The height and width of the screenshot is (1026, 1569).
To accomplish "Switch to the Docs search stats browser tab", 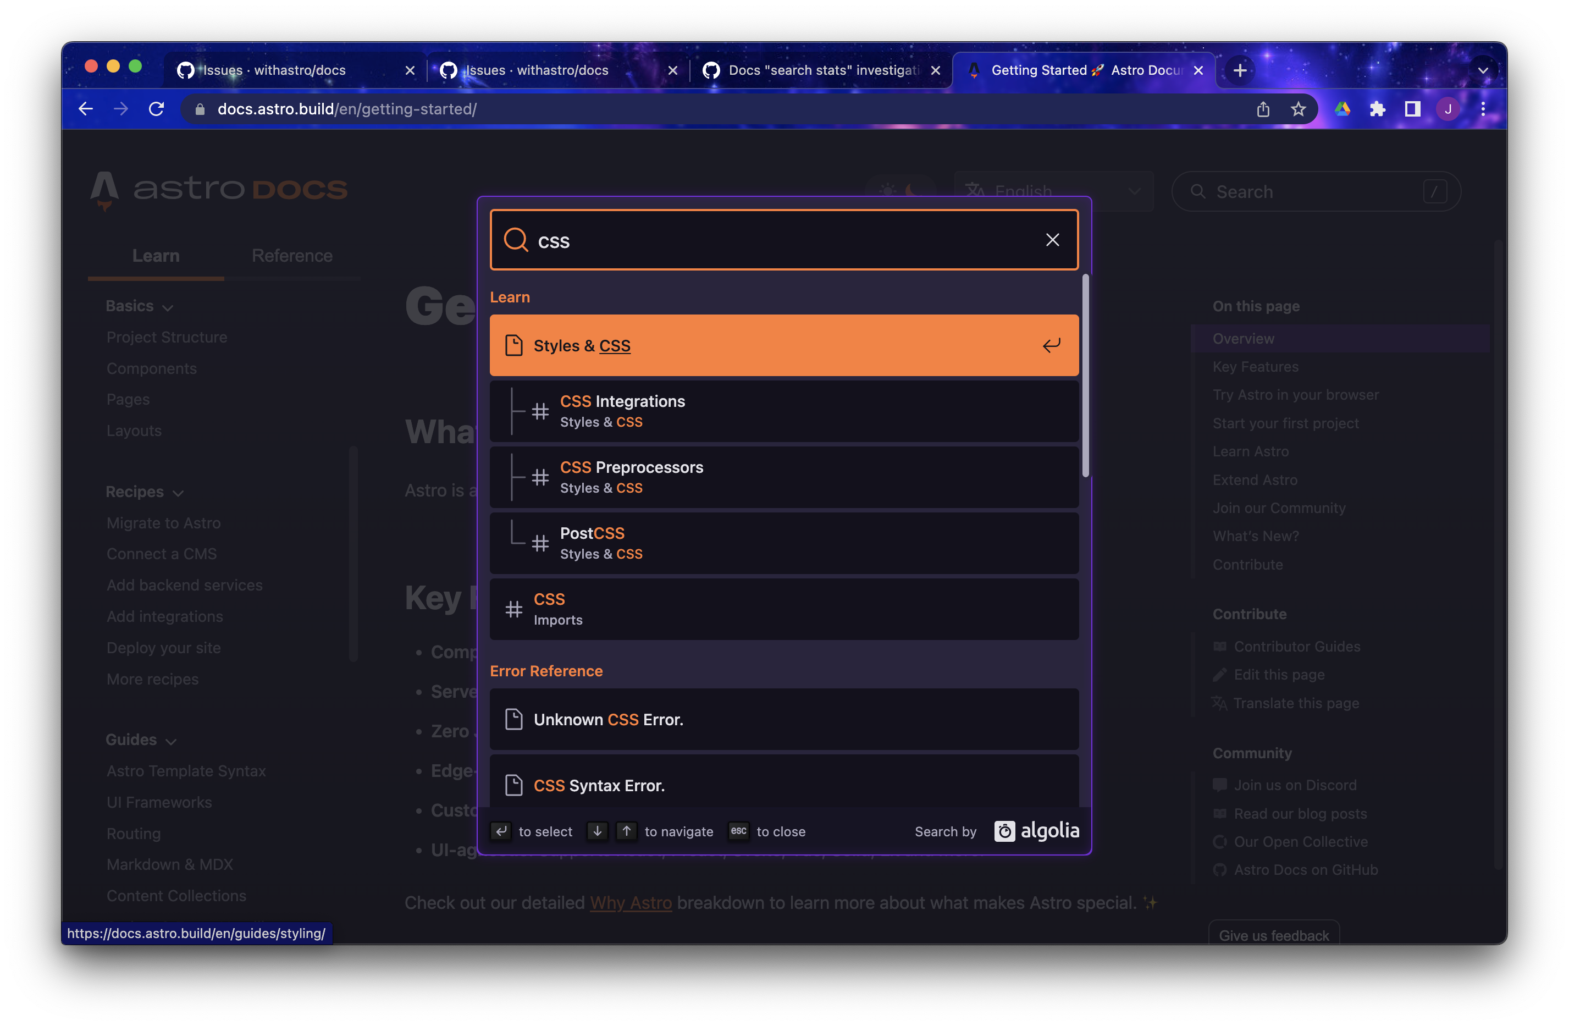I will click(811, 70).
